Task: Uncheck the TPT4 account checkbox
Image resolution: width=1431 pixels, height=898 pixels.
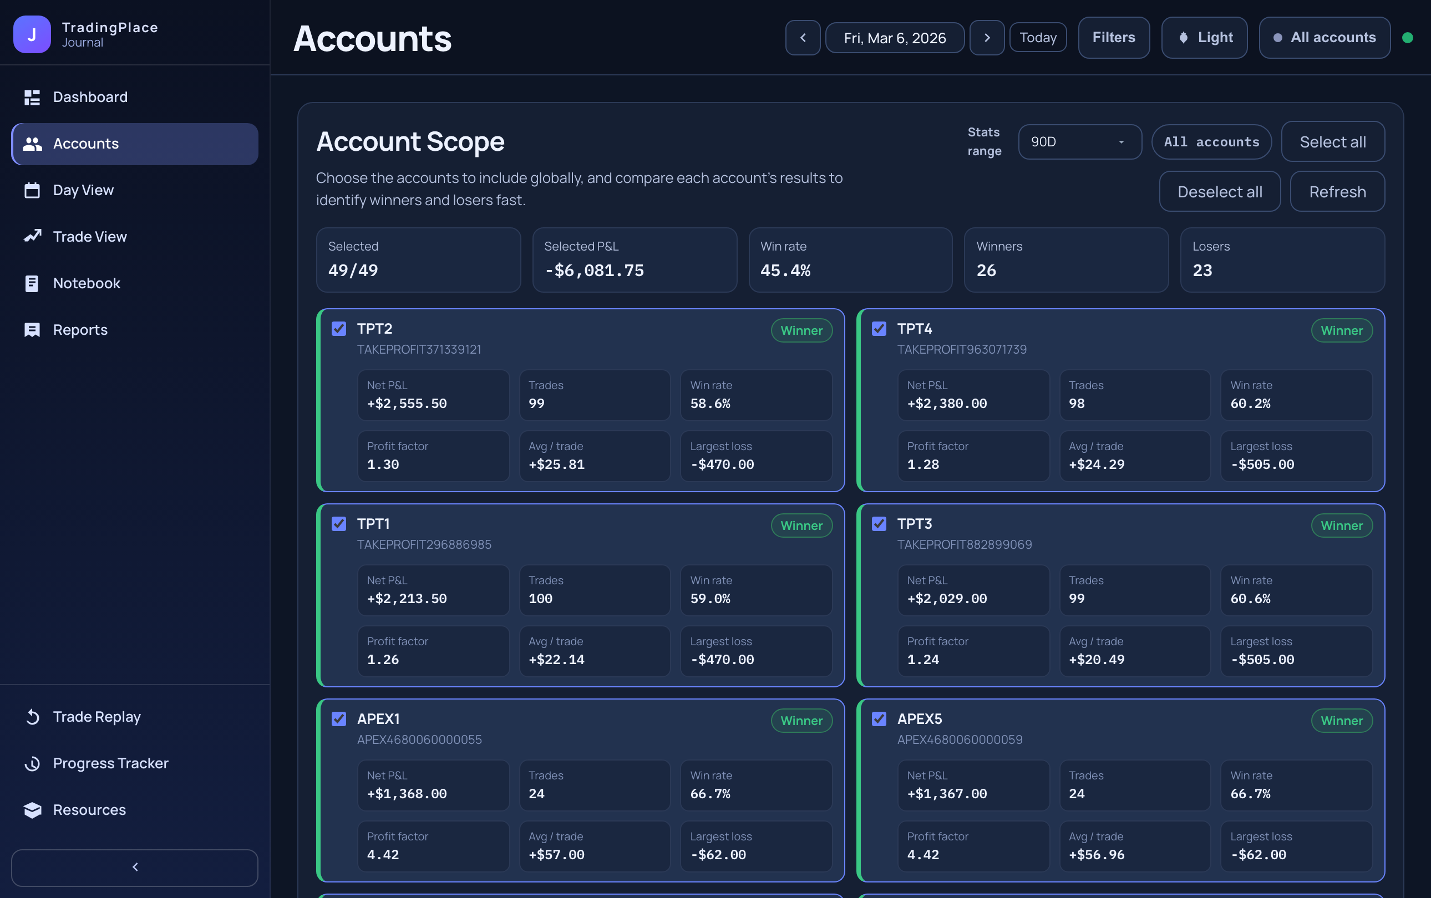Action: point(879,328)
